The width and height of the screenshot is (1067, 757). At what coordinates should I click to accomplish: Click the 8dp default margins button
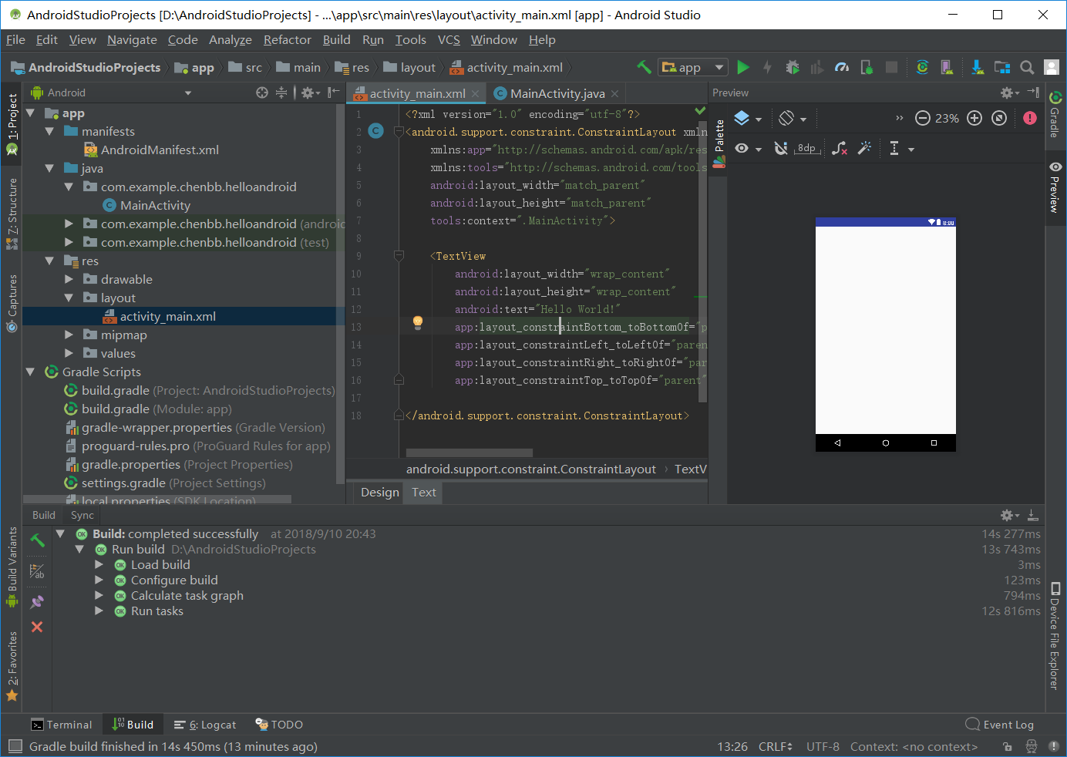pyautogui.click(x=807, y=148)
